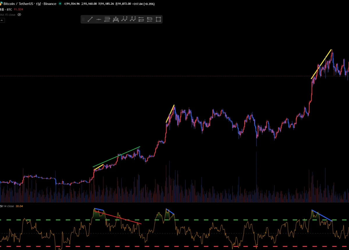349x250 pixels.
Task: Show the hidden MA 15 indicator
Action: click(19, 15)
